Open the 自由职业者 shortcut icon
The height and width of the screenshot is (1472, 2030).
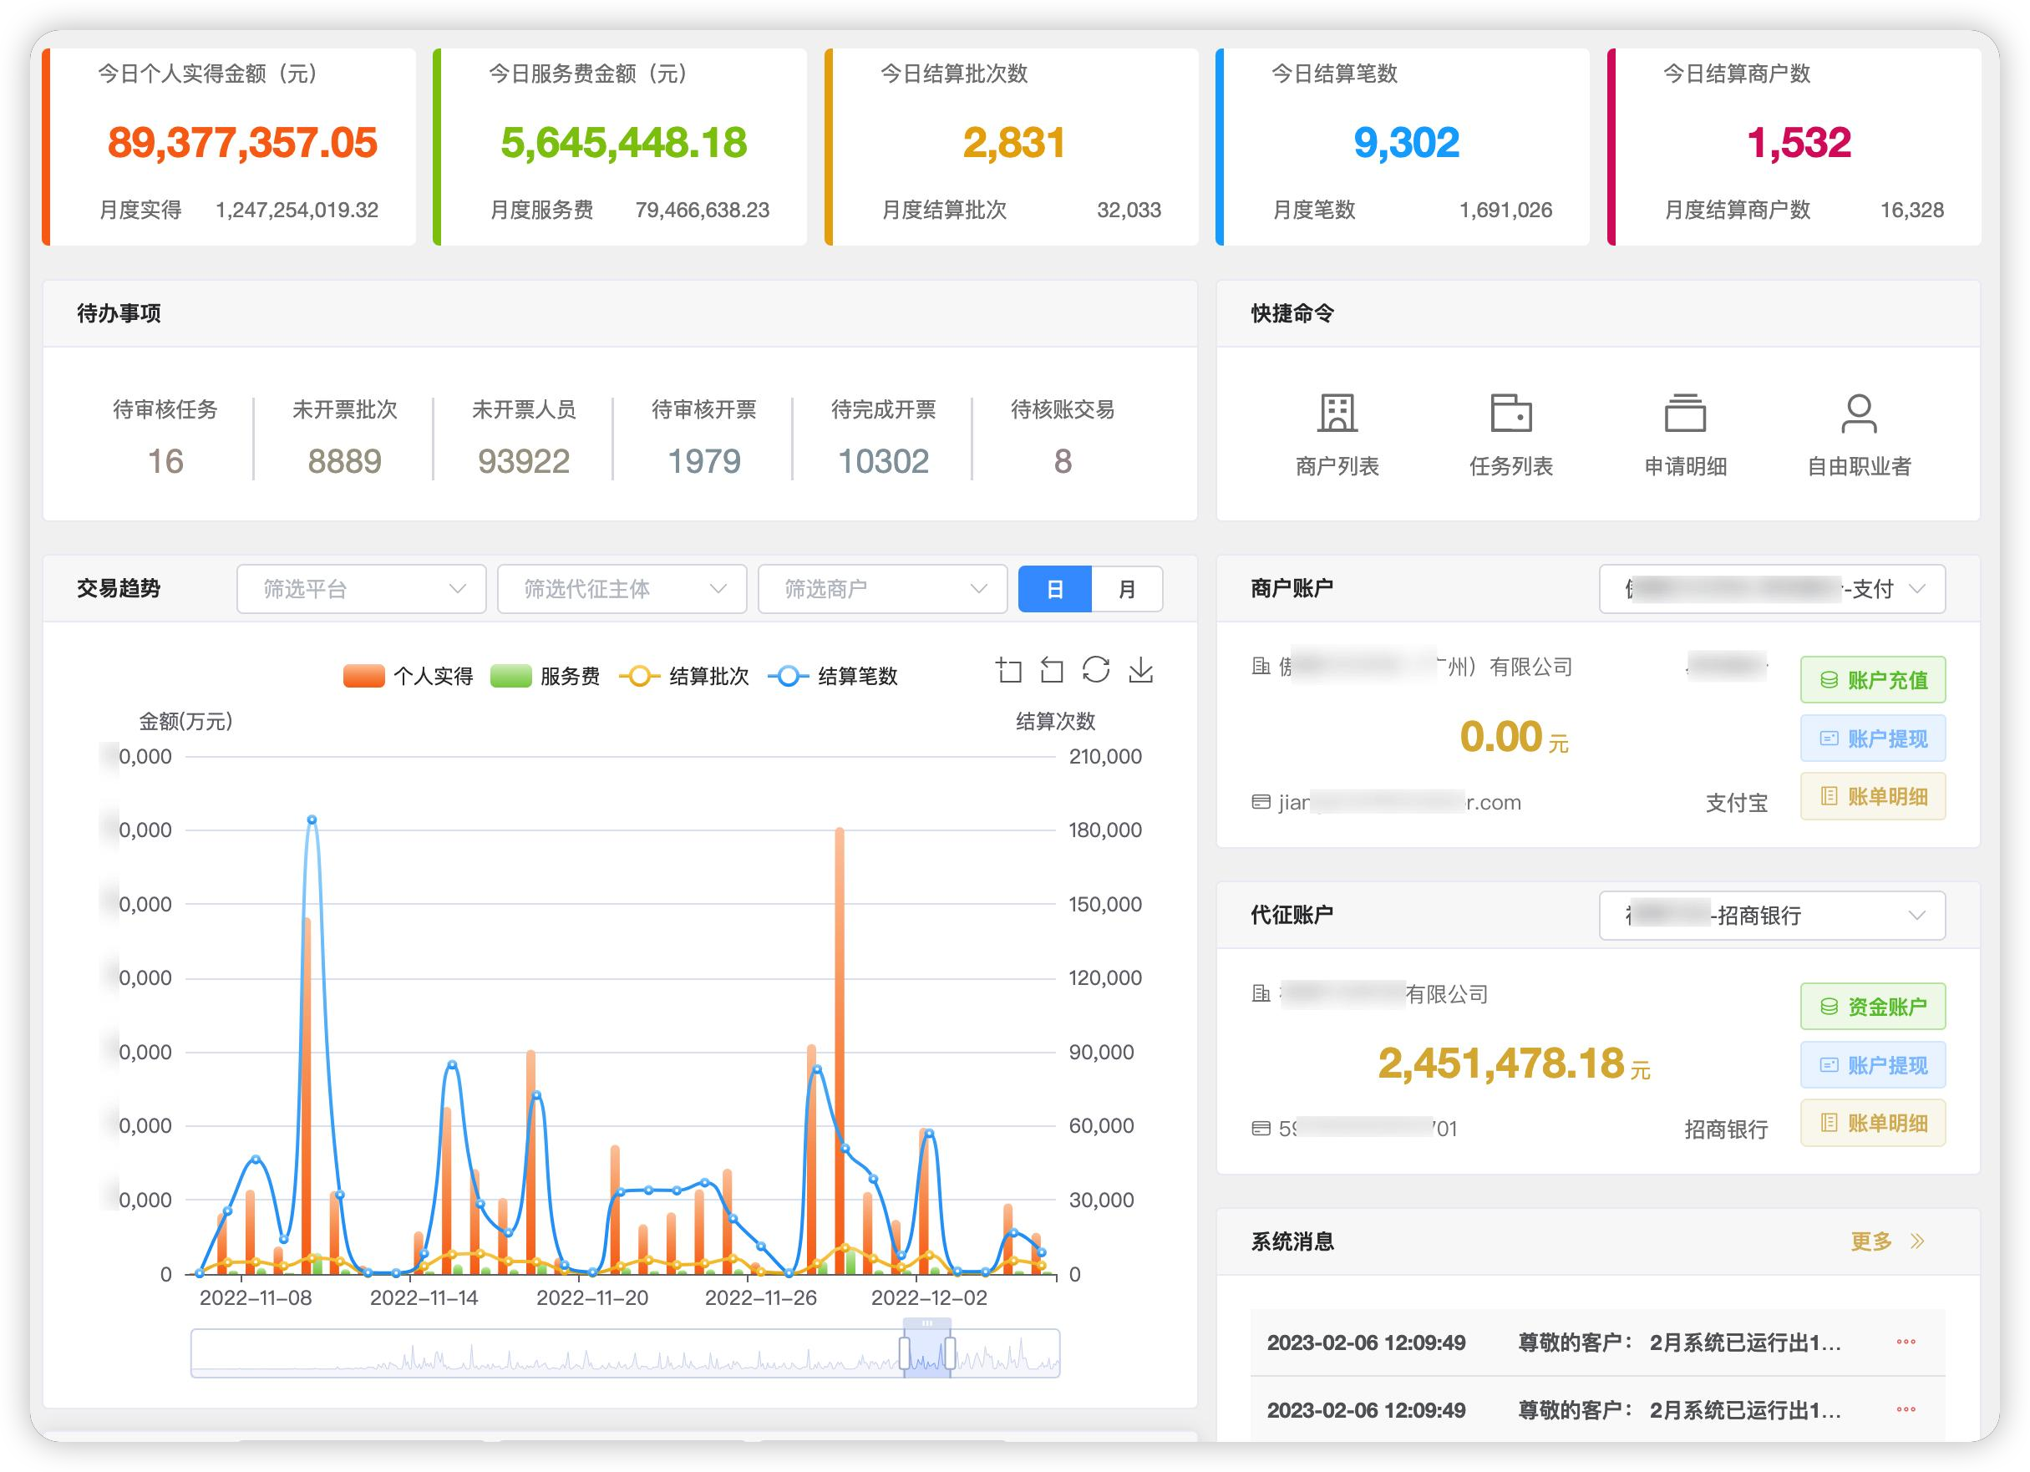1858,414
